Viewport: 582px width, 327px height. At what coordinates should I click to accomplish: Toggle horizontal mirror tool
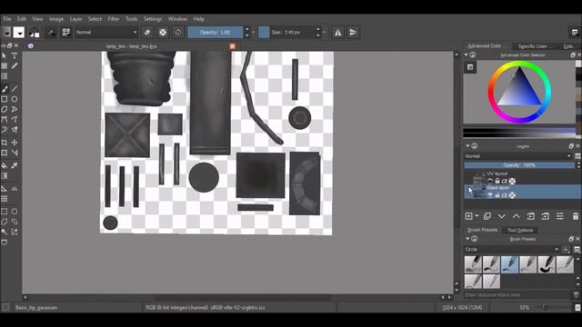click(337, 33)
